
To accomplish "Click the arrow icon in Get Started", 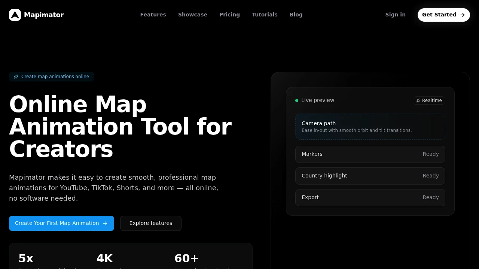I will coord(463,15).
